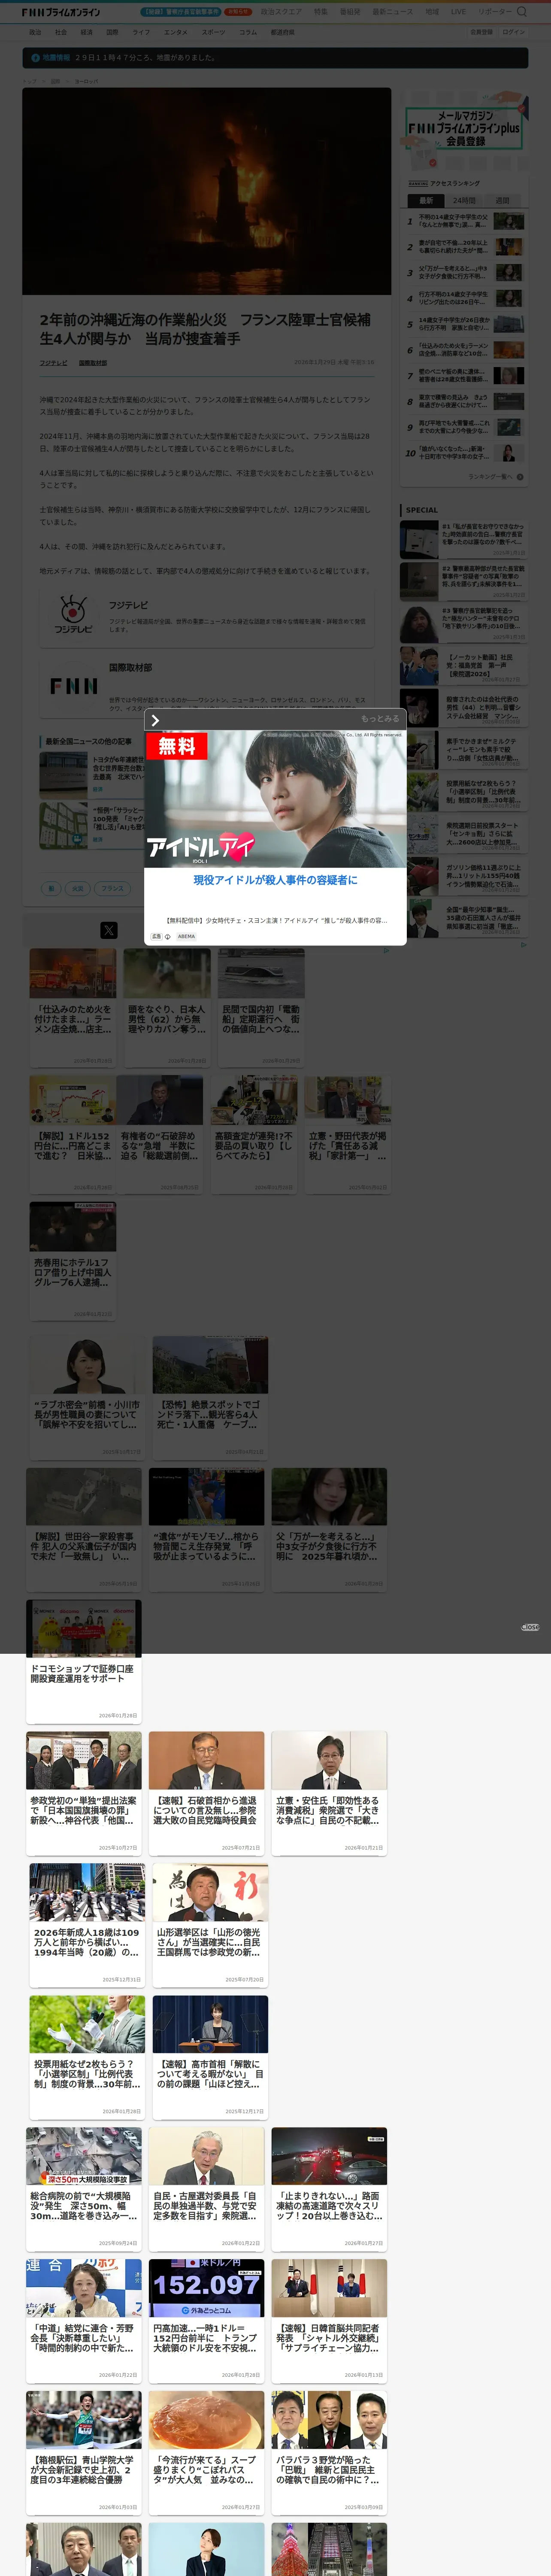The image size is (551, 2576).
Task: Click the earthquake alert info icon
Action: pyautogui.click(x=35, y=58)
